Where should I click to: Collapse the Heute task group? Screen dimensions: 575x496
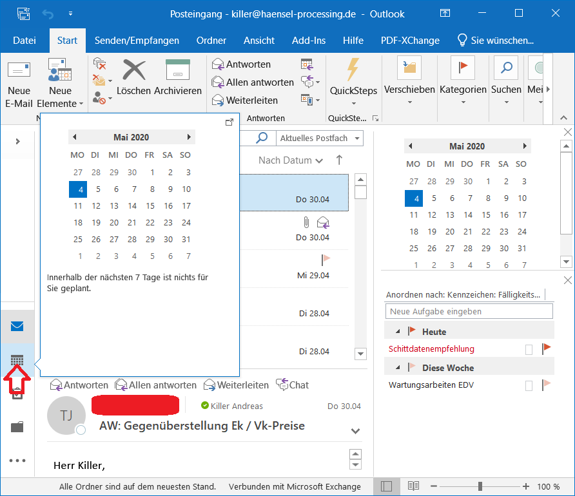pos(398,332)
